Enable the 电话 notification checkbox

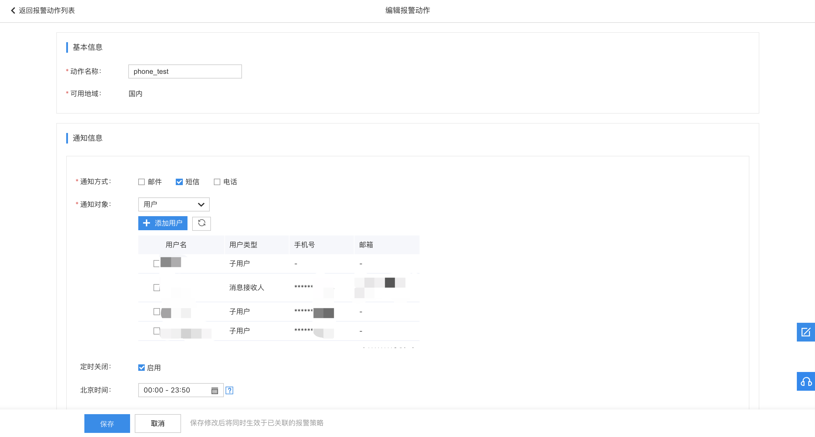coord(217,182)
